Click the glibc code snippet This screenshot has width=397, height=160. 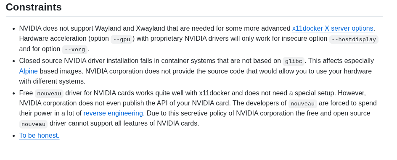[294, 61]
